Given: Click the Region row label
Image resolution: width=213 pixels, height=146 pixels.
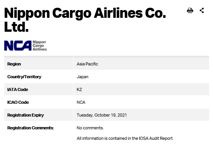Looking at the screenshot, I should [14, 64].
